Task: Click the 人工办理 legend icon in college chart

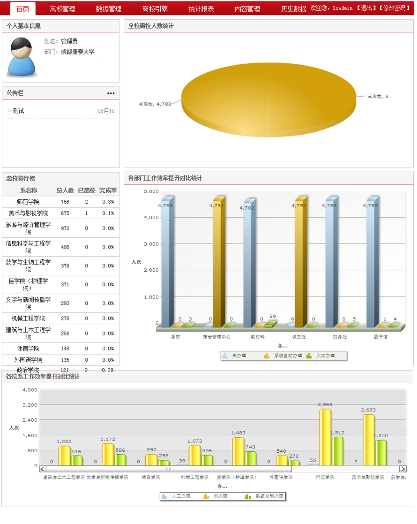Action: pos(164,497)
